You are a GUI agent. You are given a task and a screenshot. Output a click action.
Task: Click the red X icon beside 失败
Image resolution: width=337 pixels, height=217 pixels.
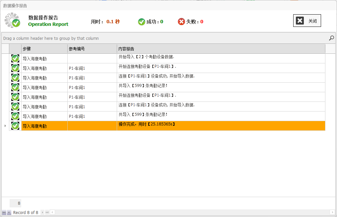(x=181, y=22)
